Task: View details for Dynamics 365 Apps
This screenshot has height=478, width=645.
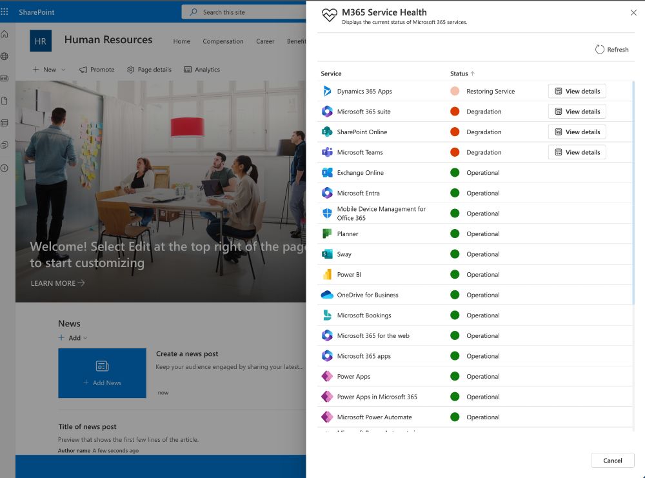Action: click(577, 91)
